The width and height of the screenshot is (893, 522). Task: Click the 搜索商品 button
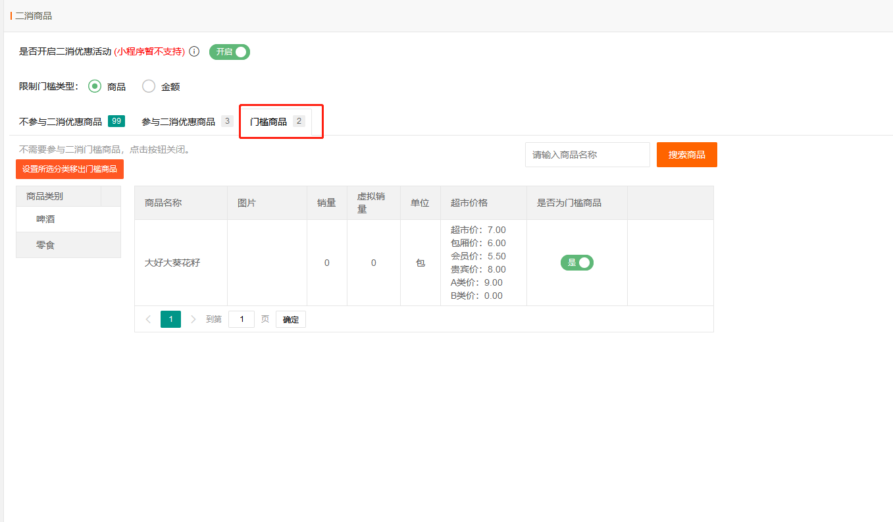[687, 155]
